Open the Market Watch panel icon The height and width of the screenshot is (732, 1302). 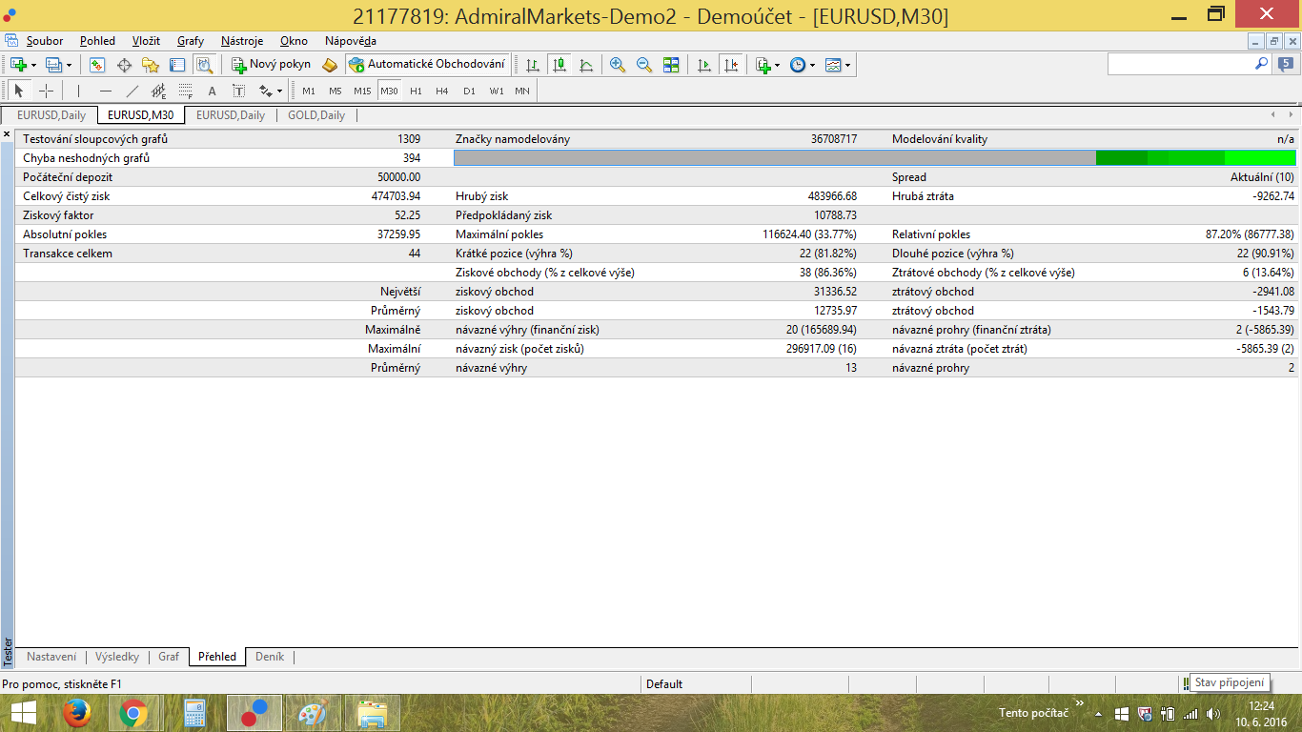point(96,65)
